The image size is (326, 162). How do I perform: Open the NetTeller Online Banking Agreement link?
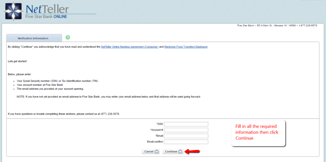130,47
